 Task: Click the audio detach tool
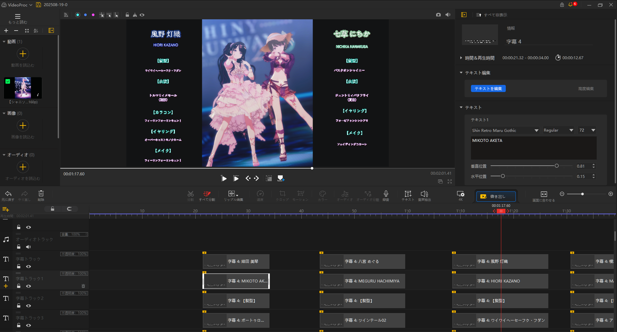pyautogui.click(x=368, y=194)
